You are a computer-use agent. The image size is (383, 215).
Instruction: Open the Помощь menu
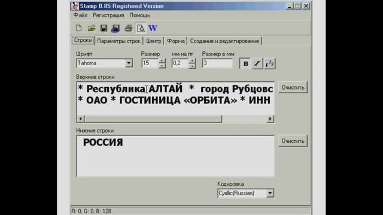click(139, 15)
